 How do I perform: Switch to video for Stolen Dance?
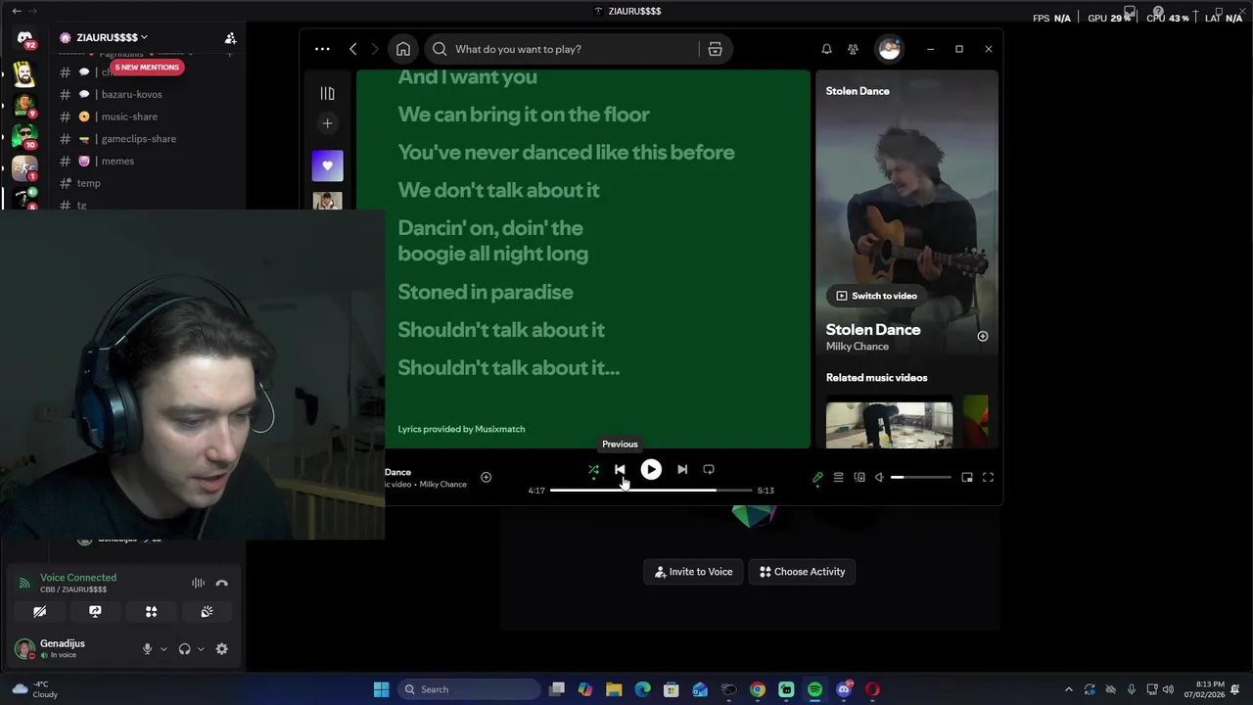tap(875, 296)
